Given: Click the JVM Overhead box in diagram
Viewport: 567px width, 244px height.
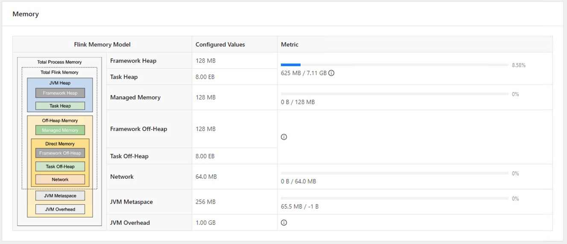Looking at the screenshot, I should (x=60, y=209).
